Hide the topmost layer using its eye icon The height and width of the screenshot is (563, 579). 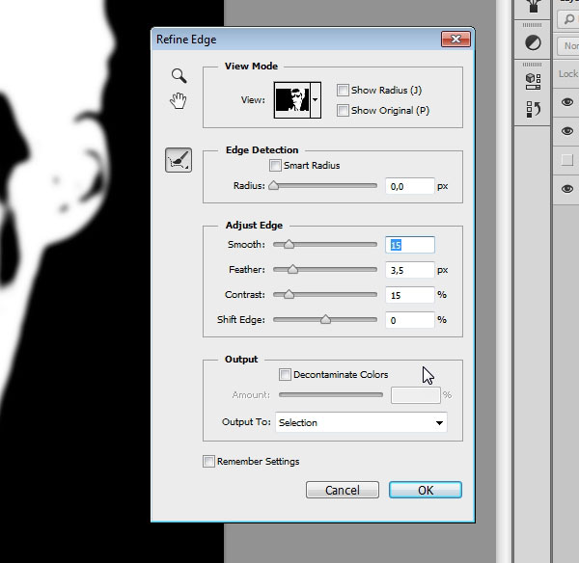point(567,103)
